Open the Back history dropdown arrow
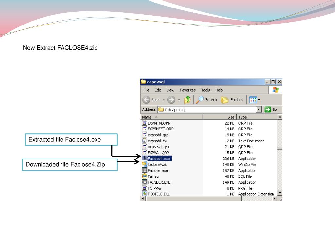Image resolution: width=335 pixels, height=251 pixels. click(164, 100)
